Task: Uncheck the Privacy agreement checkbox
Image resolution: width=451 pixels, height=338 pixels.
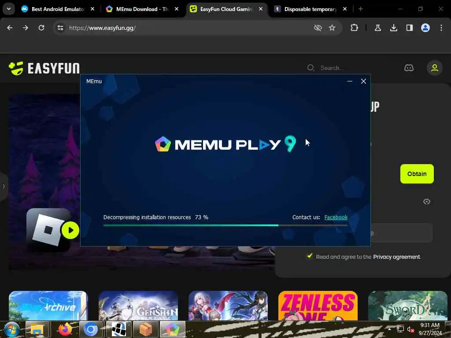Action: 310,256
